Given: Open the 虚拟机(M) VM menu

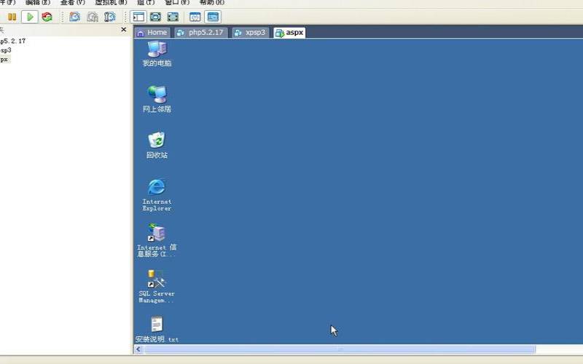Looking at the screenshot, I should [111, 2].
